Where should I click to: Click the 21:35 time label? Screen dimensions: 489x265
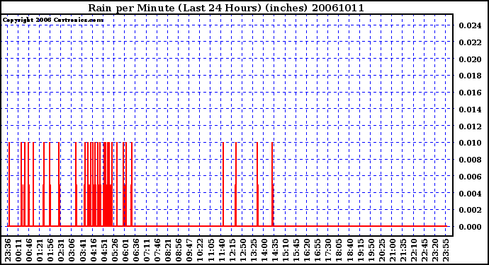pyautogui.click(x=403, y=250)
